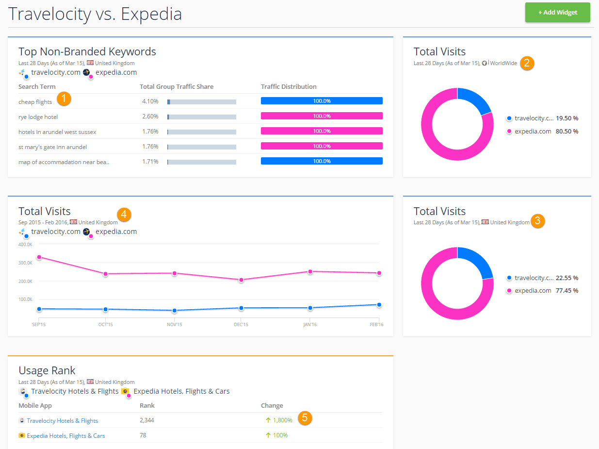This screenshot has width=599, height=449.
Task: Click blue legend dot beside 19.50 %
Action: tap(509, 118)
